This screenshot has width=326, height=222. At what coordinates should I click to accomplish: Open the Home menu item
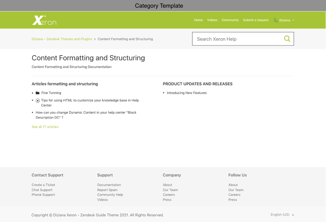pyautogui.click(x=198, y=20)
